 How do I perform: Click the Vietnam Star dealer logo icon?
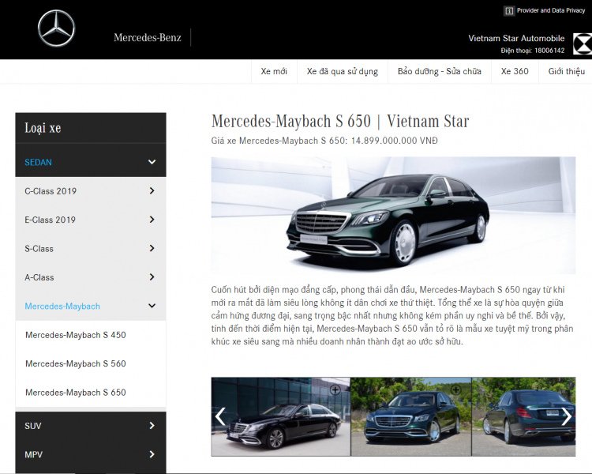tap(583, 44)
